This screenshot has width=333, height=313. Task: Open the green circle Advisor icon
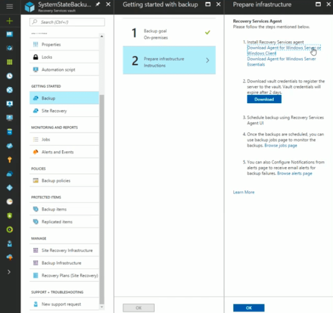click(x=10, y=229)
